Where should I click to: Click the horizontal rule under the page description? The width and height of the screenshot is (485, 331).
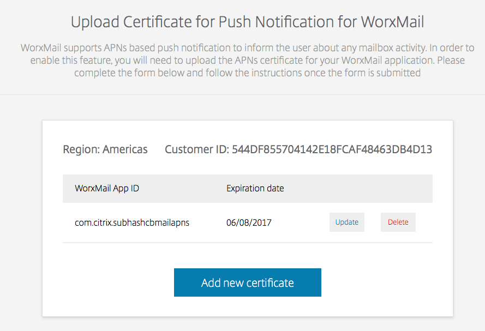coord(247,94)
